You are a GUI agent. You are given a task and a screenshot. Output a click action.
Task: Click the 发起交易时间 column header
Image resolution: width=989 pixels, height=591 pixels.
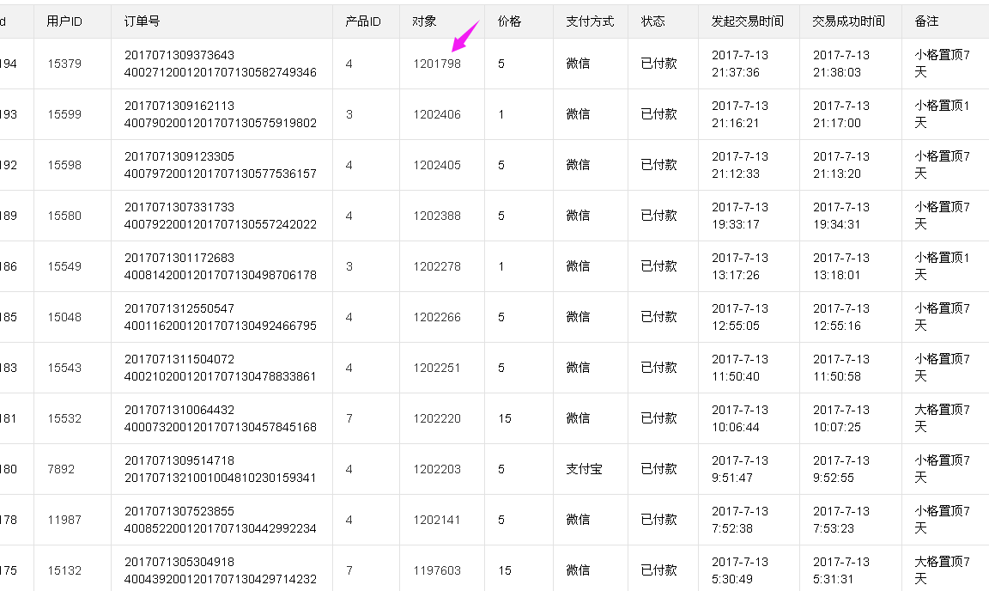pos(747,21)
